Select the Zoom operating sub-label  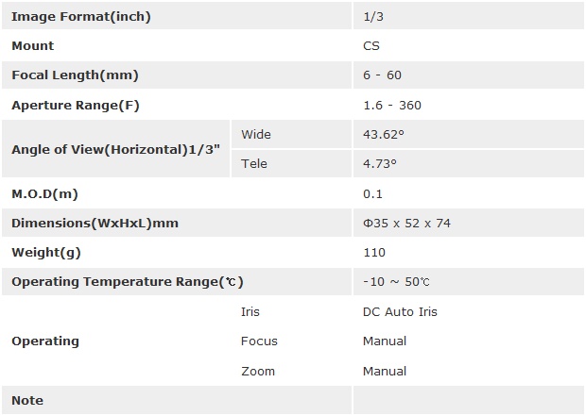(x=258, y=371)
